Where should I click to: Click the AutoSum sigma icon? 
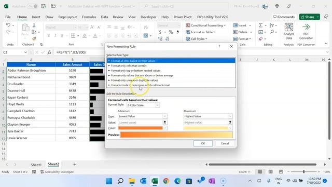point(260,25)
